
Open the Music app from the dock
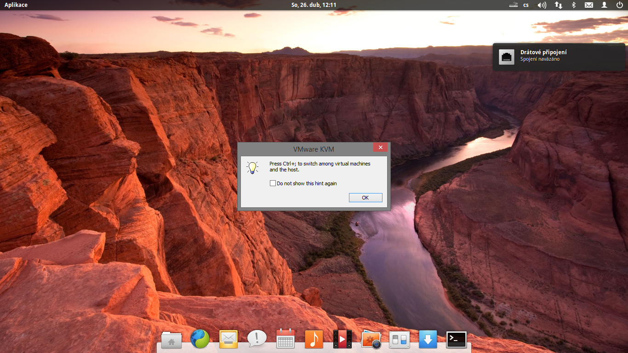click(x=314, y=339)
